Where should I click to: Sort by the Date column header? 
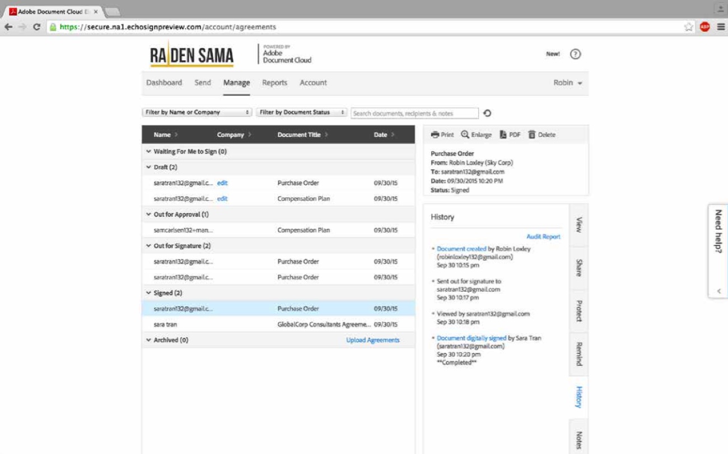(x=384, y=135)
